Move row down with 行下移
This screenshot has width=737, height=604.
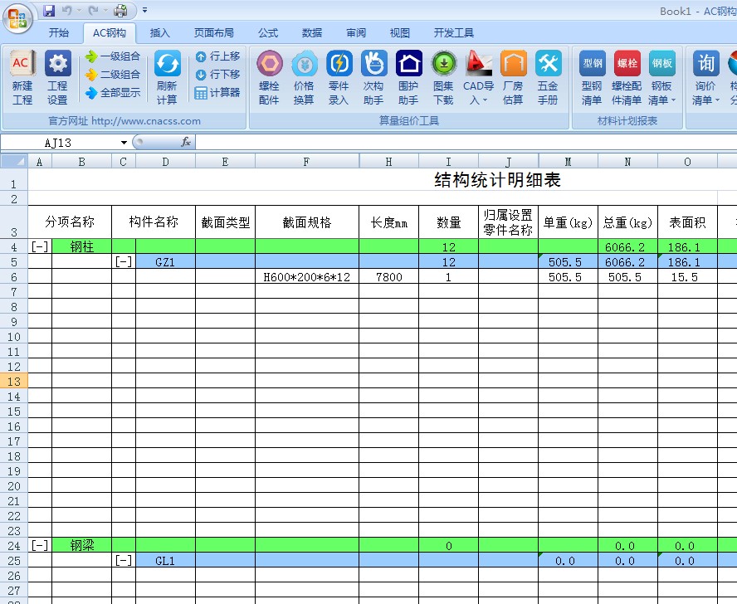(217, 75)
